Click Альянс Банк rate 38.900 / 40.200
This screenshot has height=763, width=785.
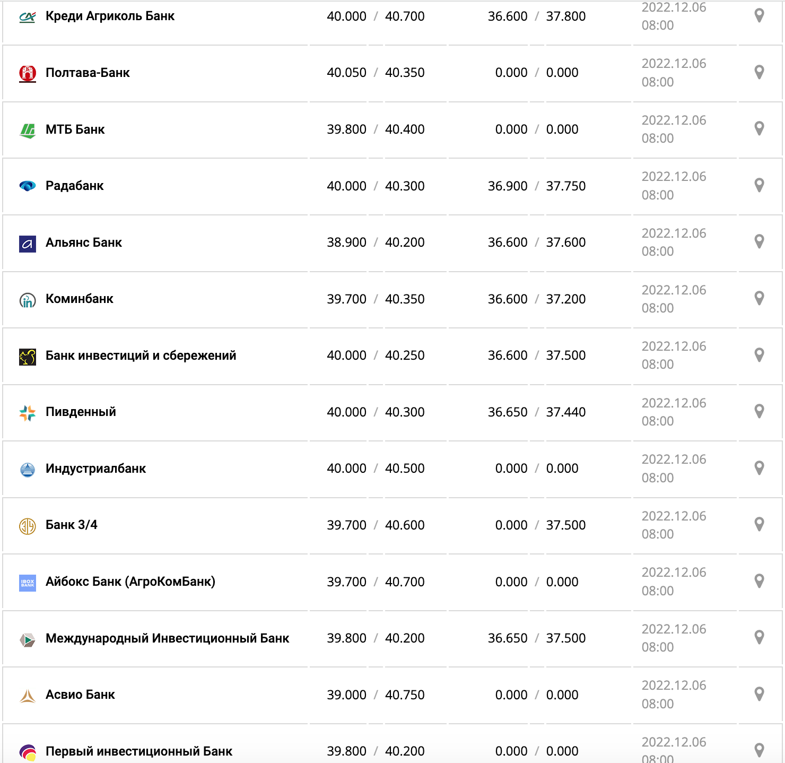[x=376, y=242]
